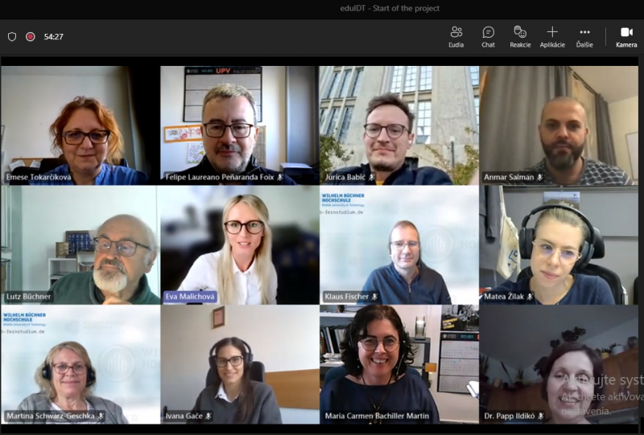Click the Eva Malichová name label
Image resolution: width=644 pixels, height=435 pixels.
(190, 297)
